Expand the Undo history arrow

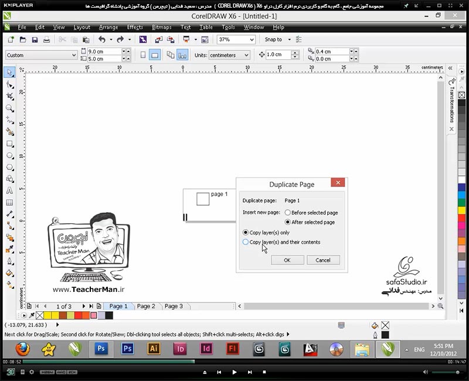click(x=111, y=39)
